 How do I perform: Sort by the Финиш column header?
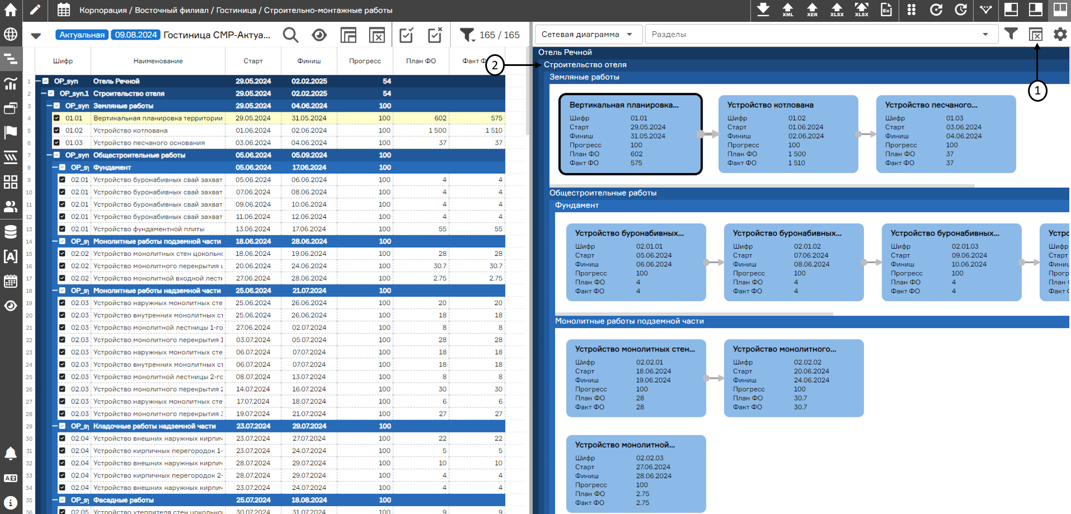point(309,61)
